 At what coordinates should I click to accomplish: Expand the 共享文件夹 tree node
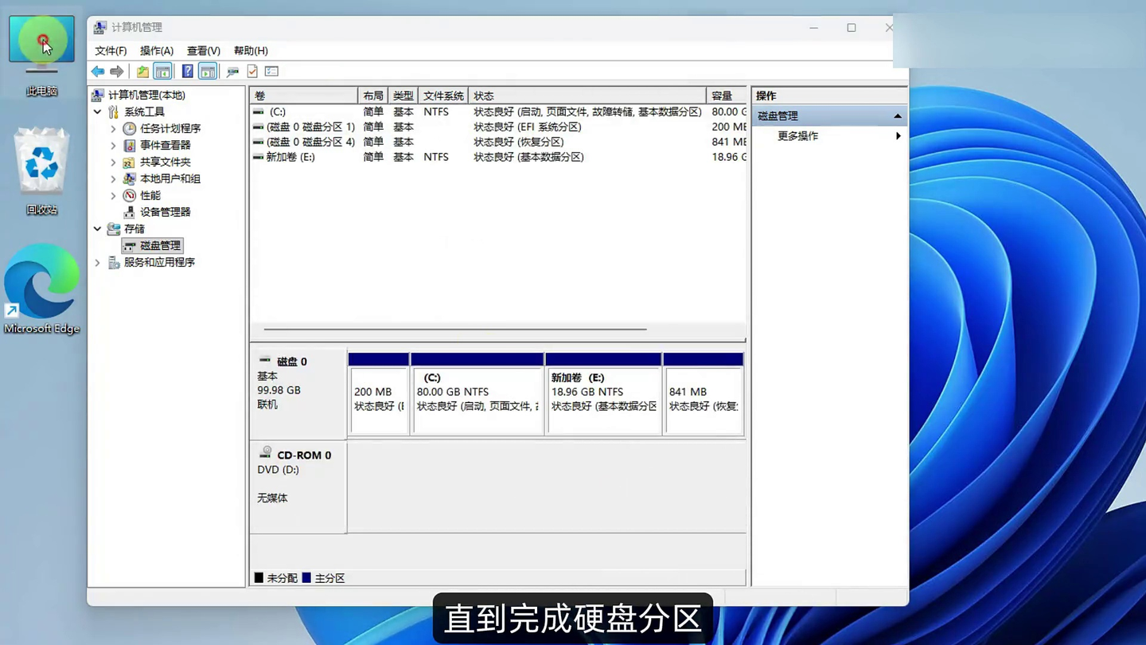coord(113,162)
